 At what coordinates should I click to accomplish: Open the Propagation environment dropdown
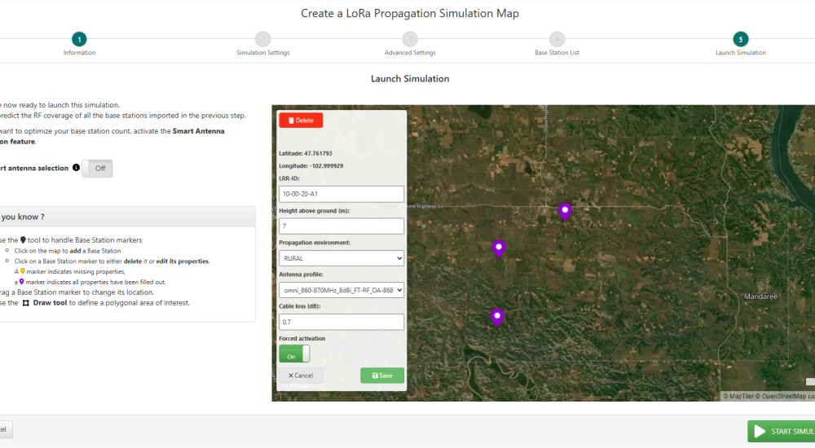click(x=341, y=258)
